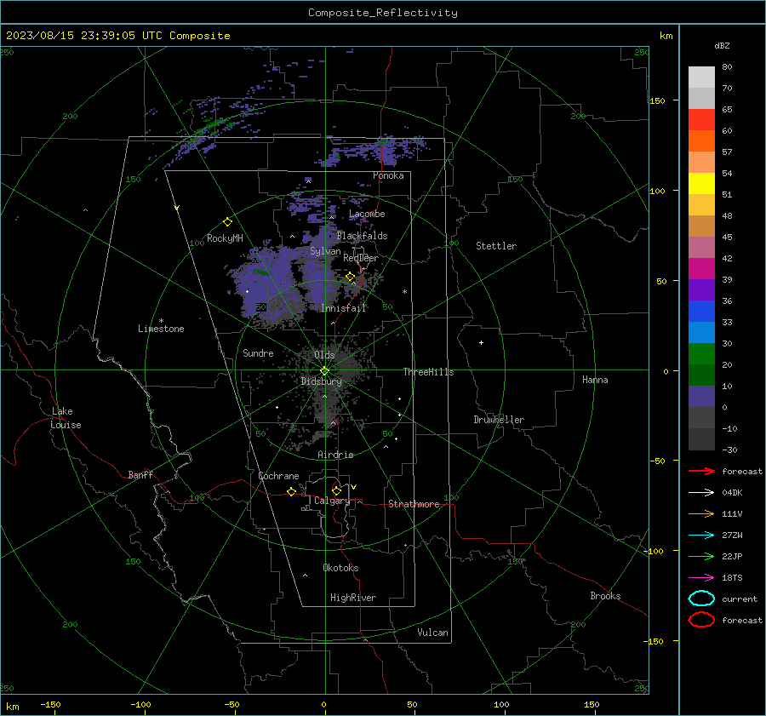Click the 150 tick on right km axis
766x716 pixels.
[658, 100]
